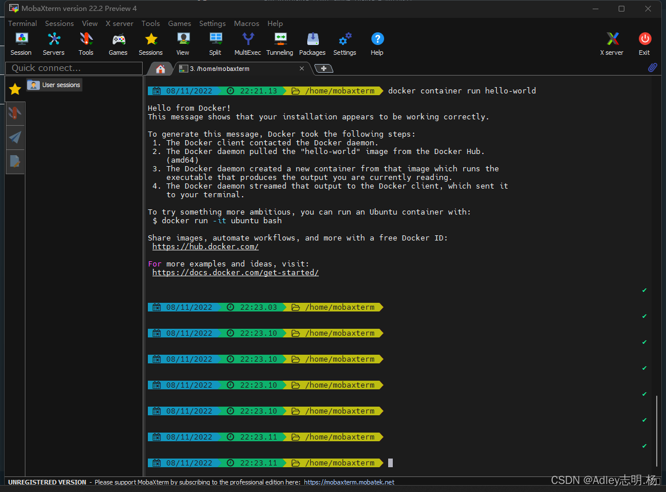Image resolution: width=666 pixels, height=492 pixels.
Task: Select the tools sidebar tab icon
Action: (x=15, y=113)
